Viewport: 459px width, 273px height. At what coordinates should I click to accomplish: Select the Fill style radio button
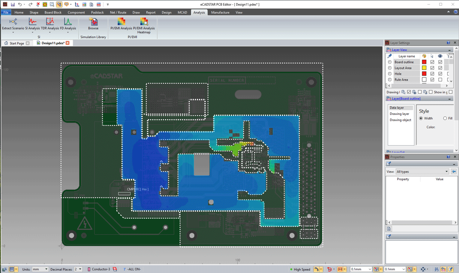point(445,118)
